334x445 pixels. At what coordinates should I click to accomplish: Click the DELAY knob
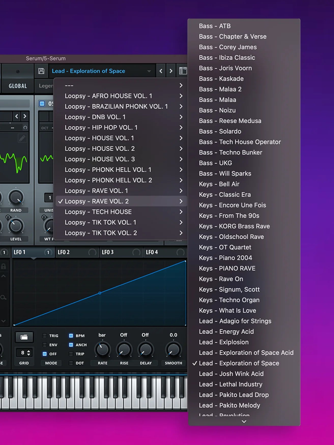(x=146, y=350)
